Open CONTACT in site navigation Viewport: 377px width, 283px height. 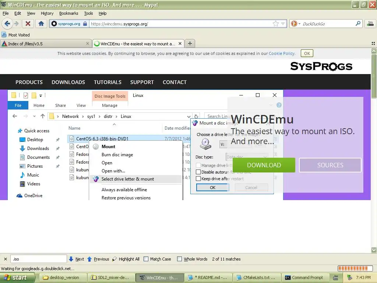[175, 82]
